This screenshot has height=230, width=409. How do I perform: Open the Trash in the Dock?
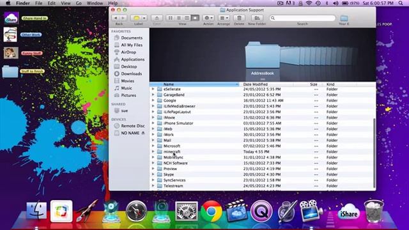coord(374,211)
